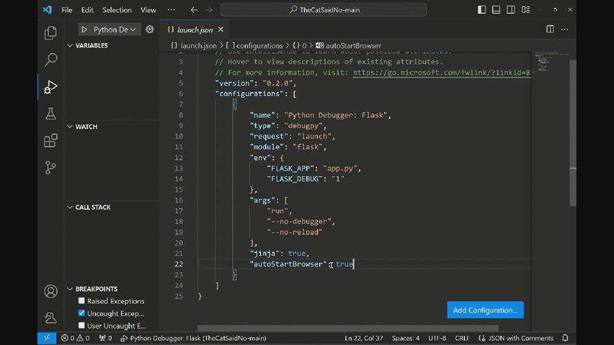Viewport: 614px width, 345px height.
Task: Select the launch.json editor tab
Action: 195,30
